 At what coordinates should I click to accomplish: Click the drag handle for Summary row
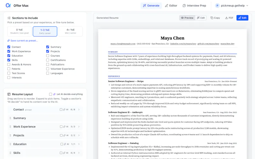tap(10, 118)
